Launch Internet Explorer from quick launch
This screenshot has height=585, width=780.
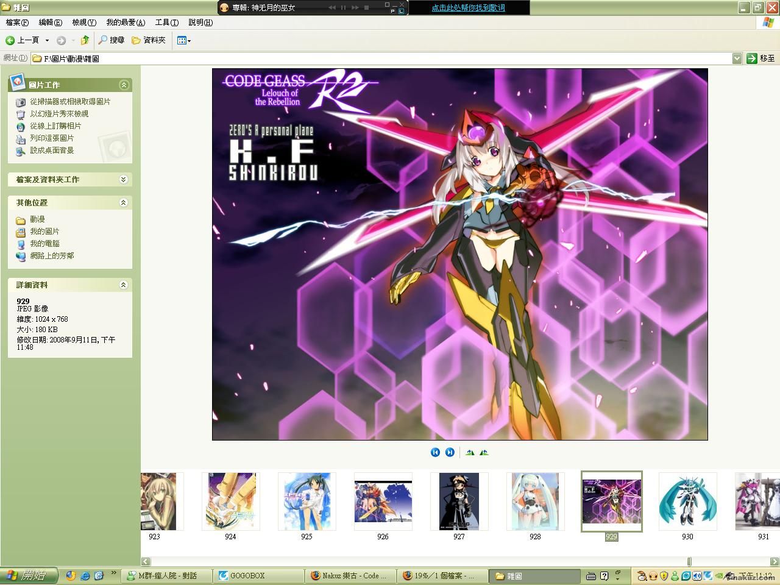[x=85, y=575]
